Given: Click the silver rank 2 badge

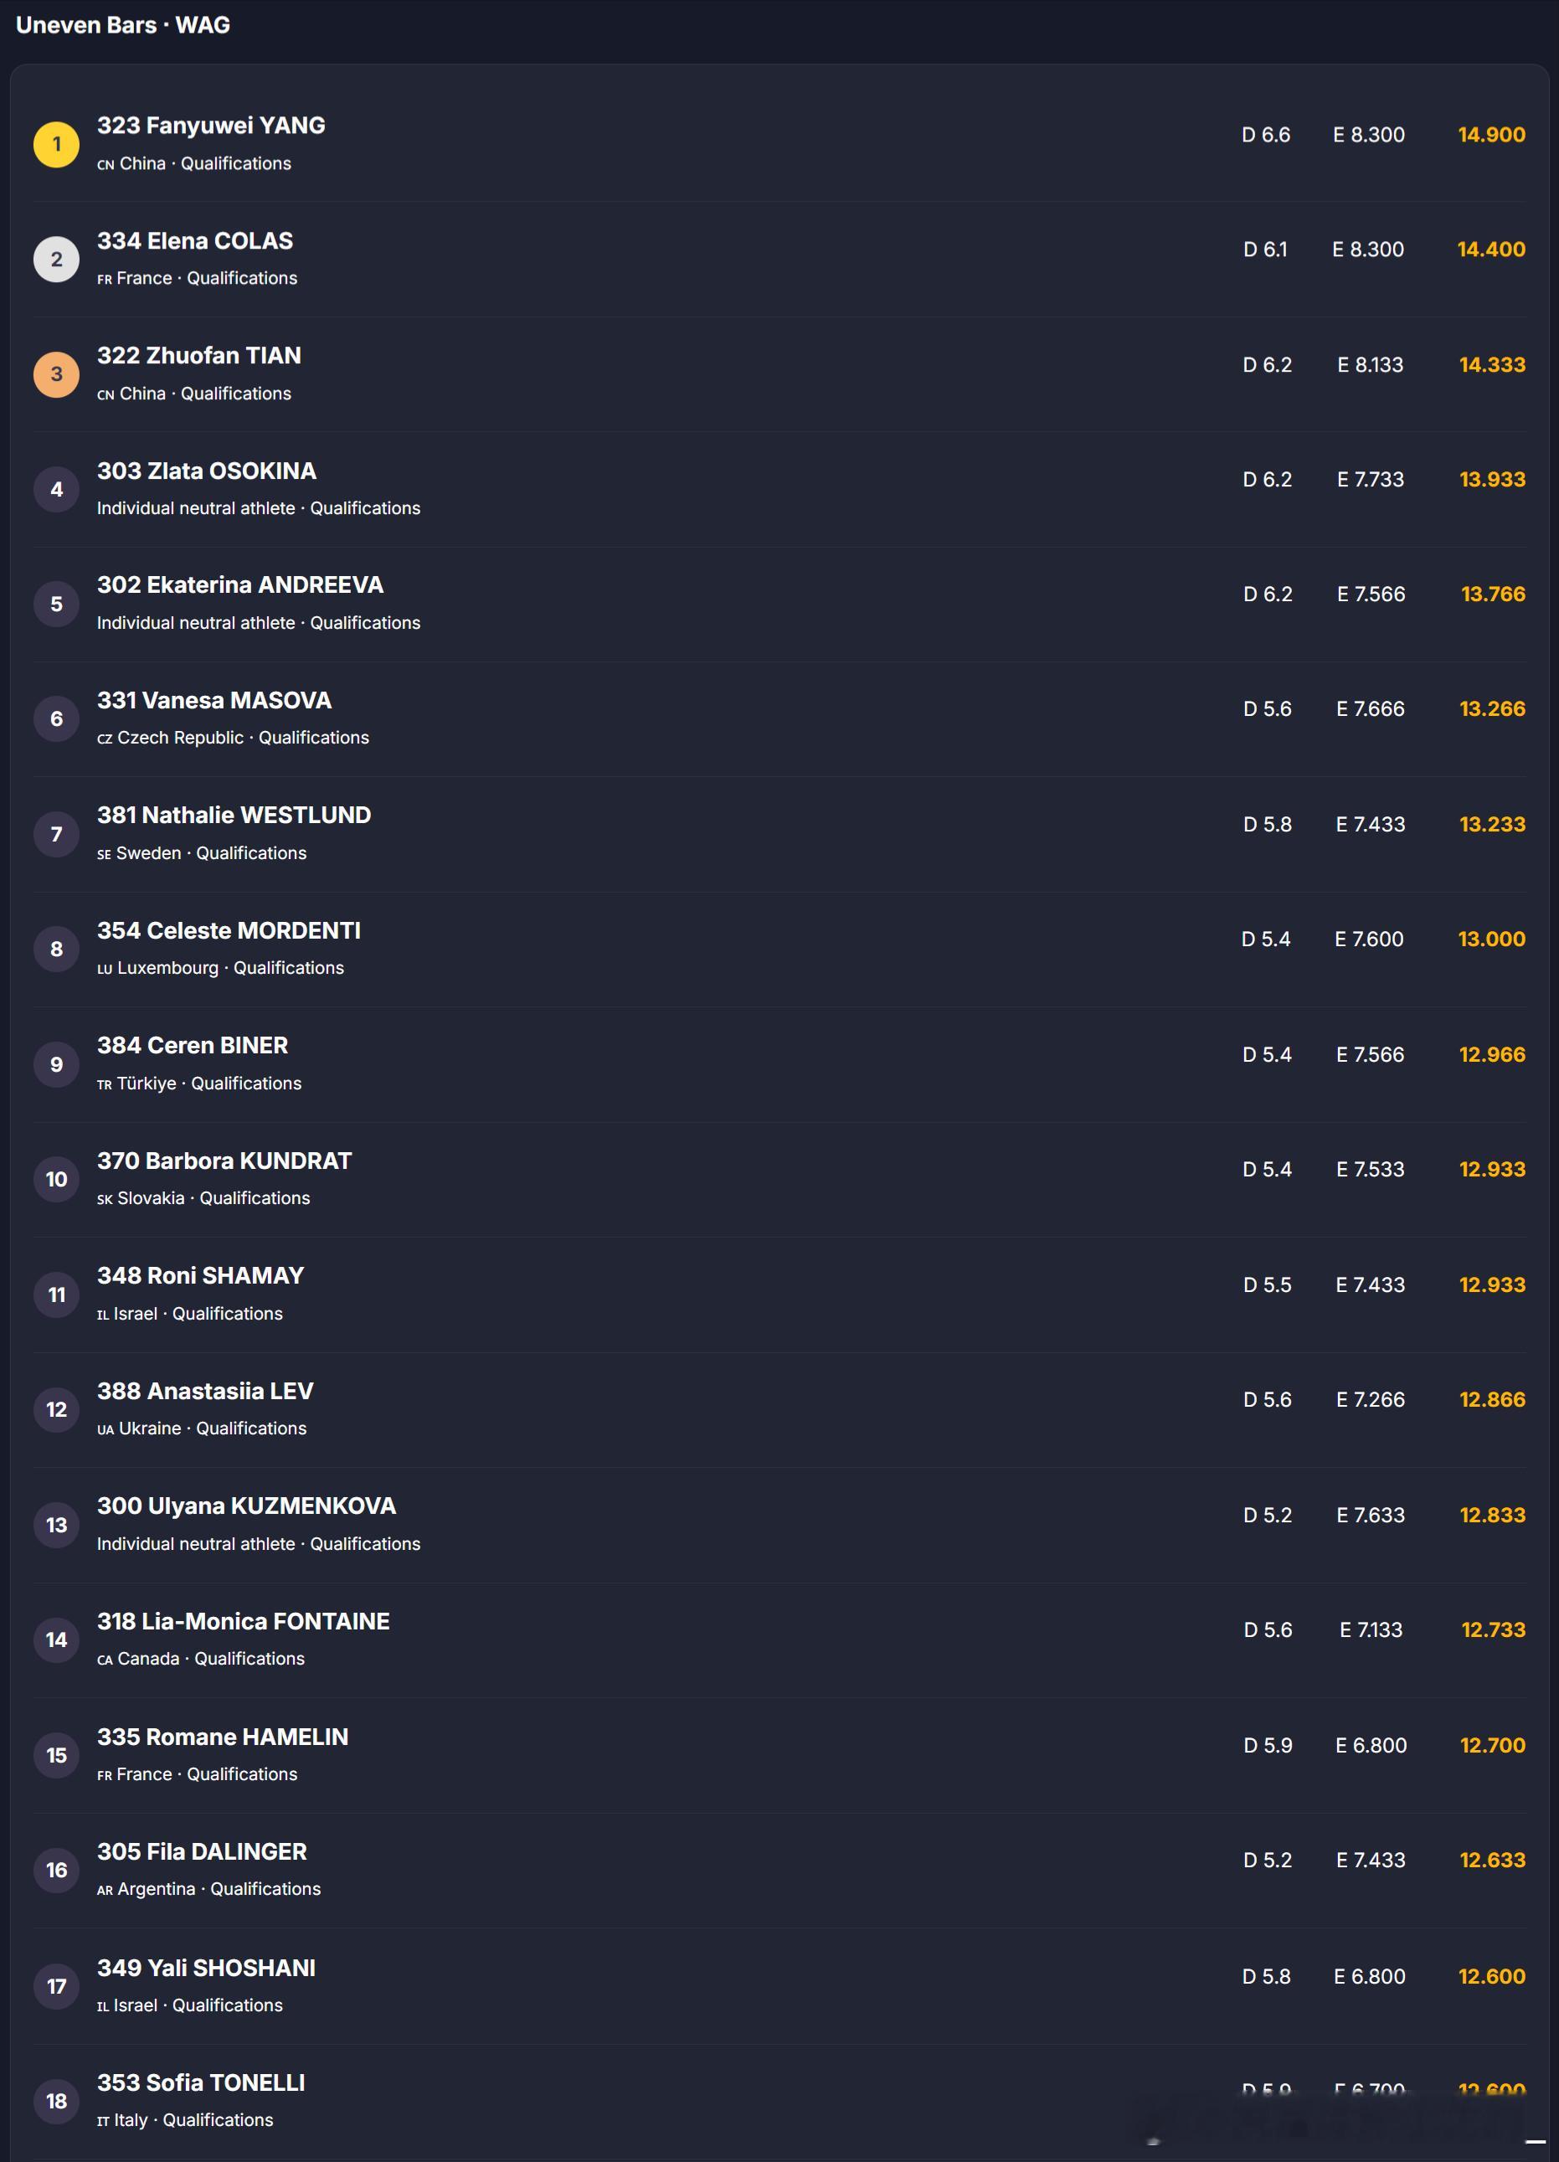Looking at the screenshot, I should click(x=56, y=260).
